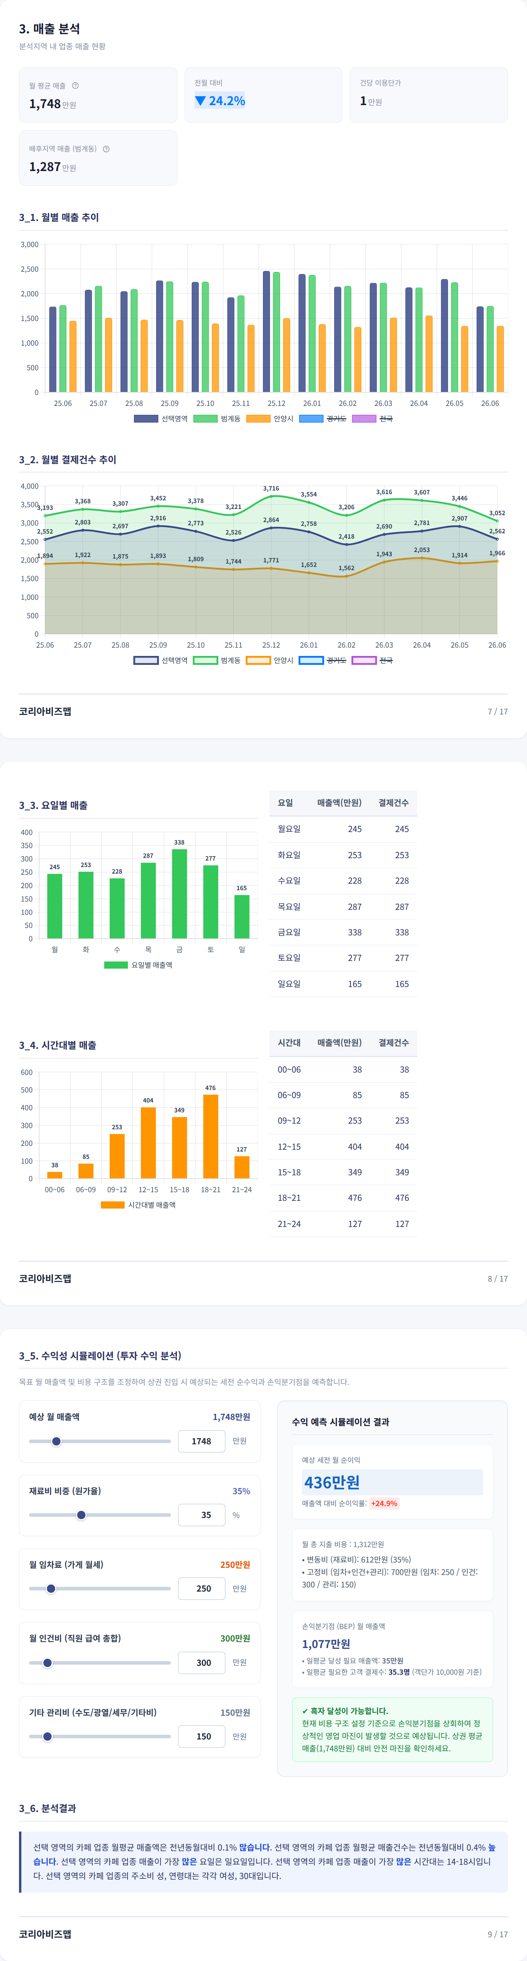Click the 21~24 row label in hourly table
Image resolution: width=527 pixels, height=1961 pixels.
pos(289,1224)
